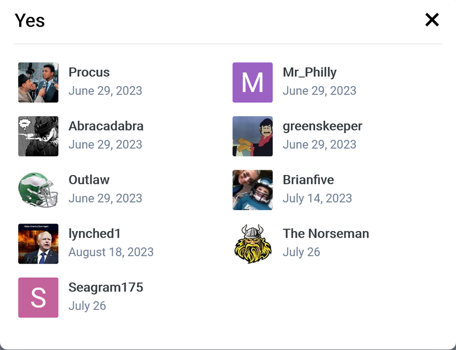This screenshot has width=456, height=350.
Task: Click The Norseman's viking avatar icon
Action: coord(253,244)
